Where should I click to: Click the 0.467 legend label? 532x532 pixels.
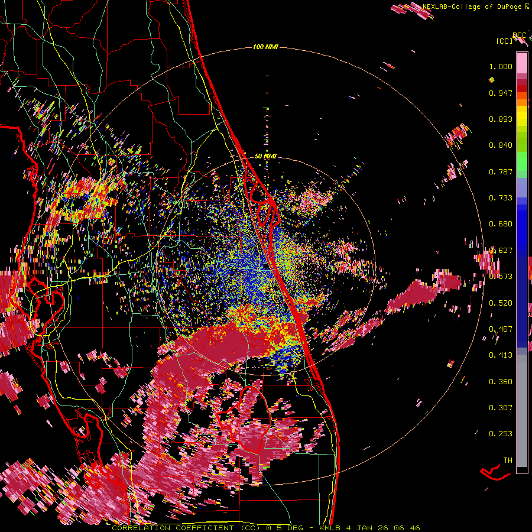(501, 329)
